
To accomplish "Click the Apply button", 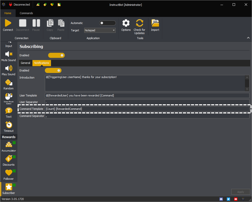I will [241, 192].
